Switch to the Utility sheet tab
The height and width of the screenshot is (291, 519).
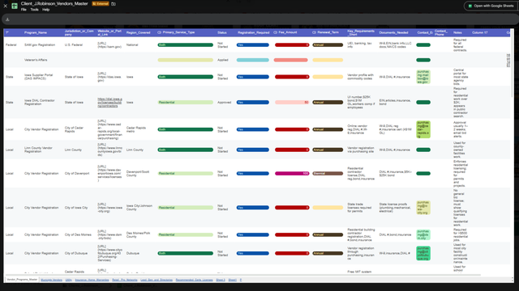68,280
